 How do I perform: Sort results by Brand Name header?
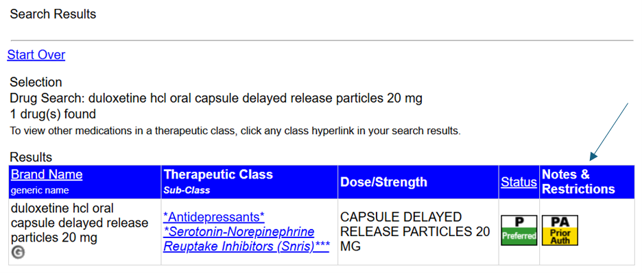point(47,174)
